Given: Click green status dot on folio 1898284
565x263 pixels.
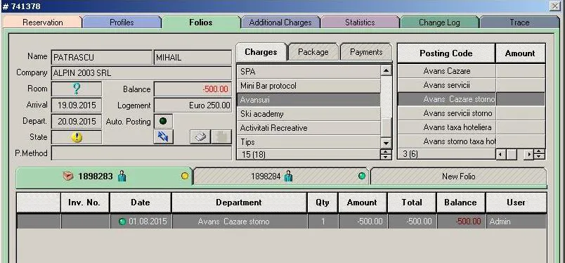Looking at the screenshot, I should click(362, 176).
